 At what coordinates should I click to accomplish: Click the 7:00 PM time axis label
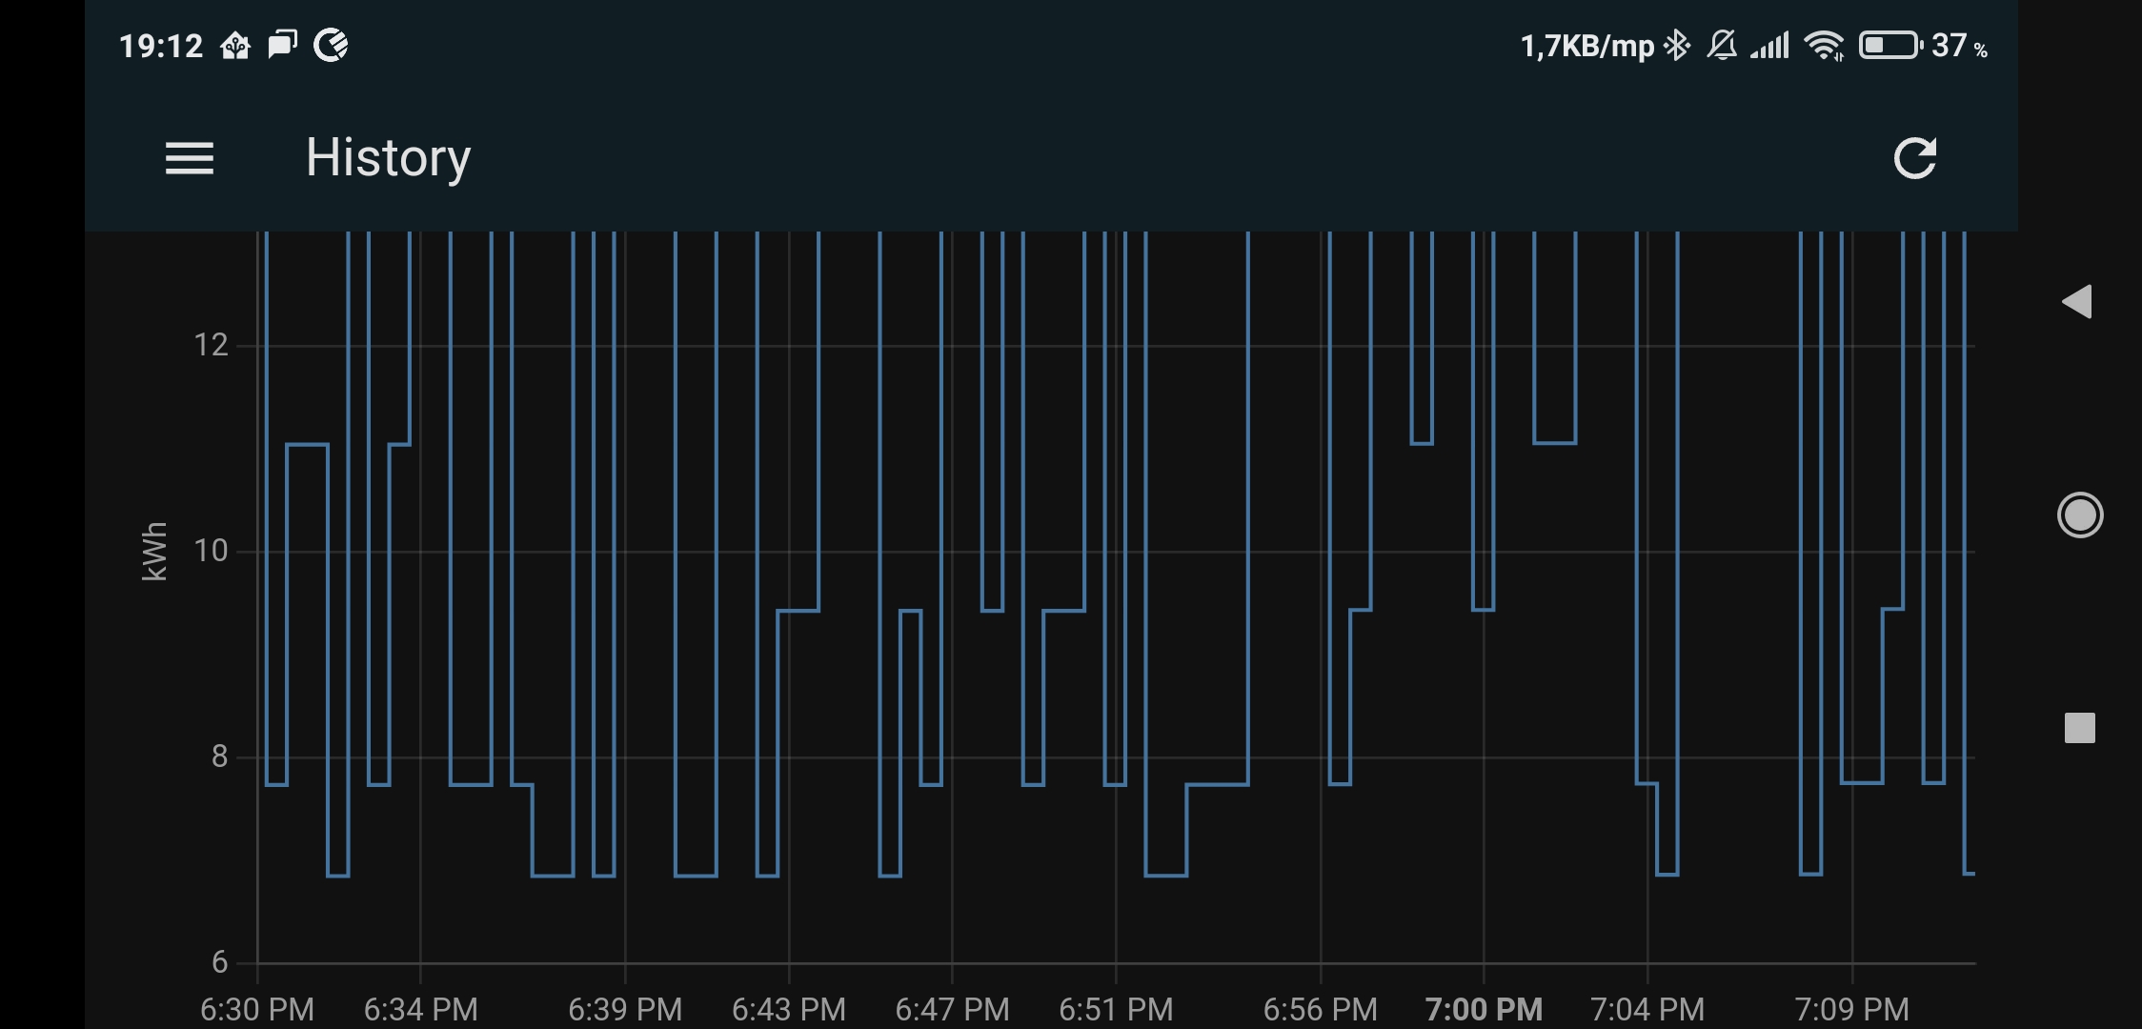pos(1483,1009)
